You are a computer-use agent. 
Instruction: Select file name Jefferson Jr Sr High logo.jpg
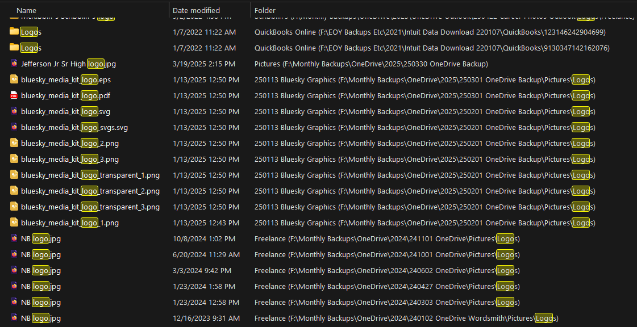[x=68, y=64]
